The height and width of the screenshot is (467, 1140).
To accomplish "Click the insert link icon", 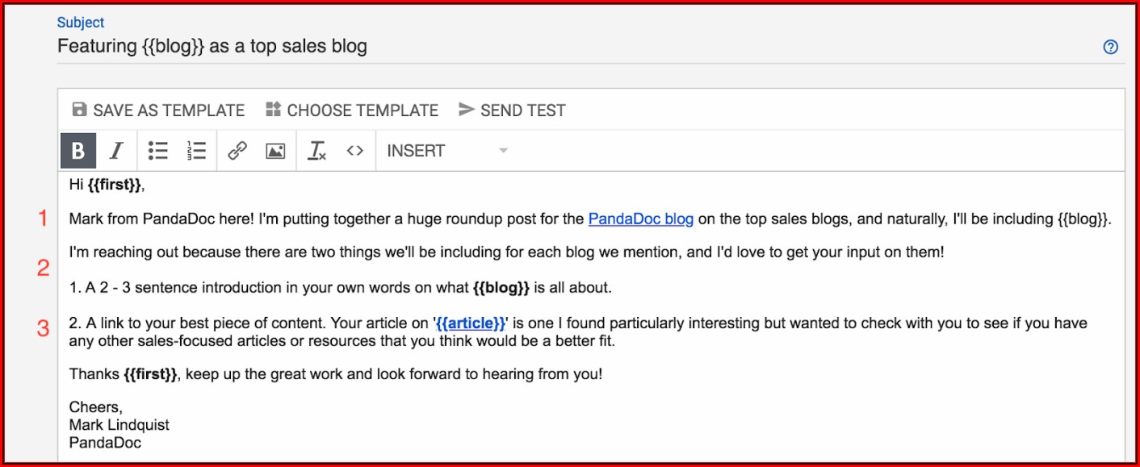I will [237, 151].
